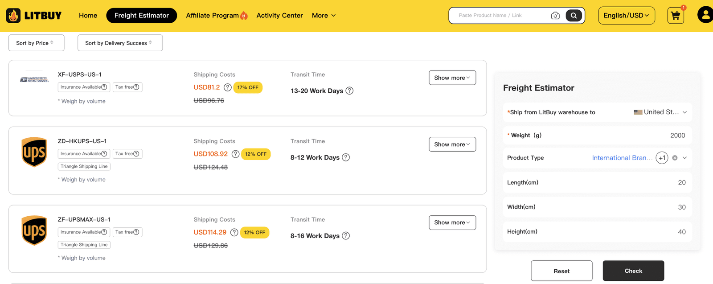Click Insurance Available tag on XF-USPS-US-1
The image size is (713, 284).
[84, 87]
